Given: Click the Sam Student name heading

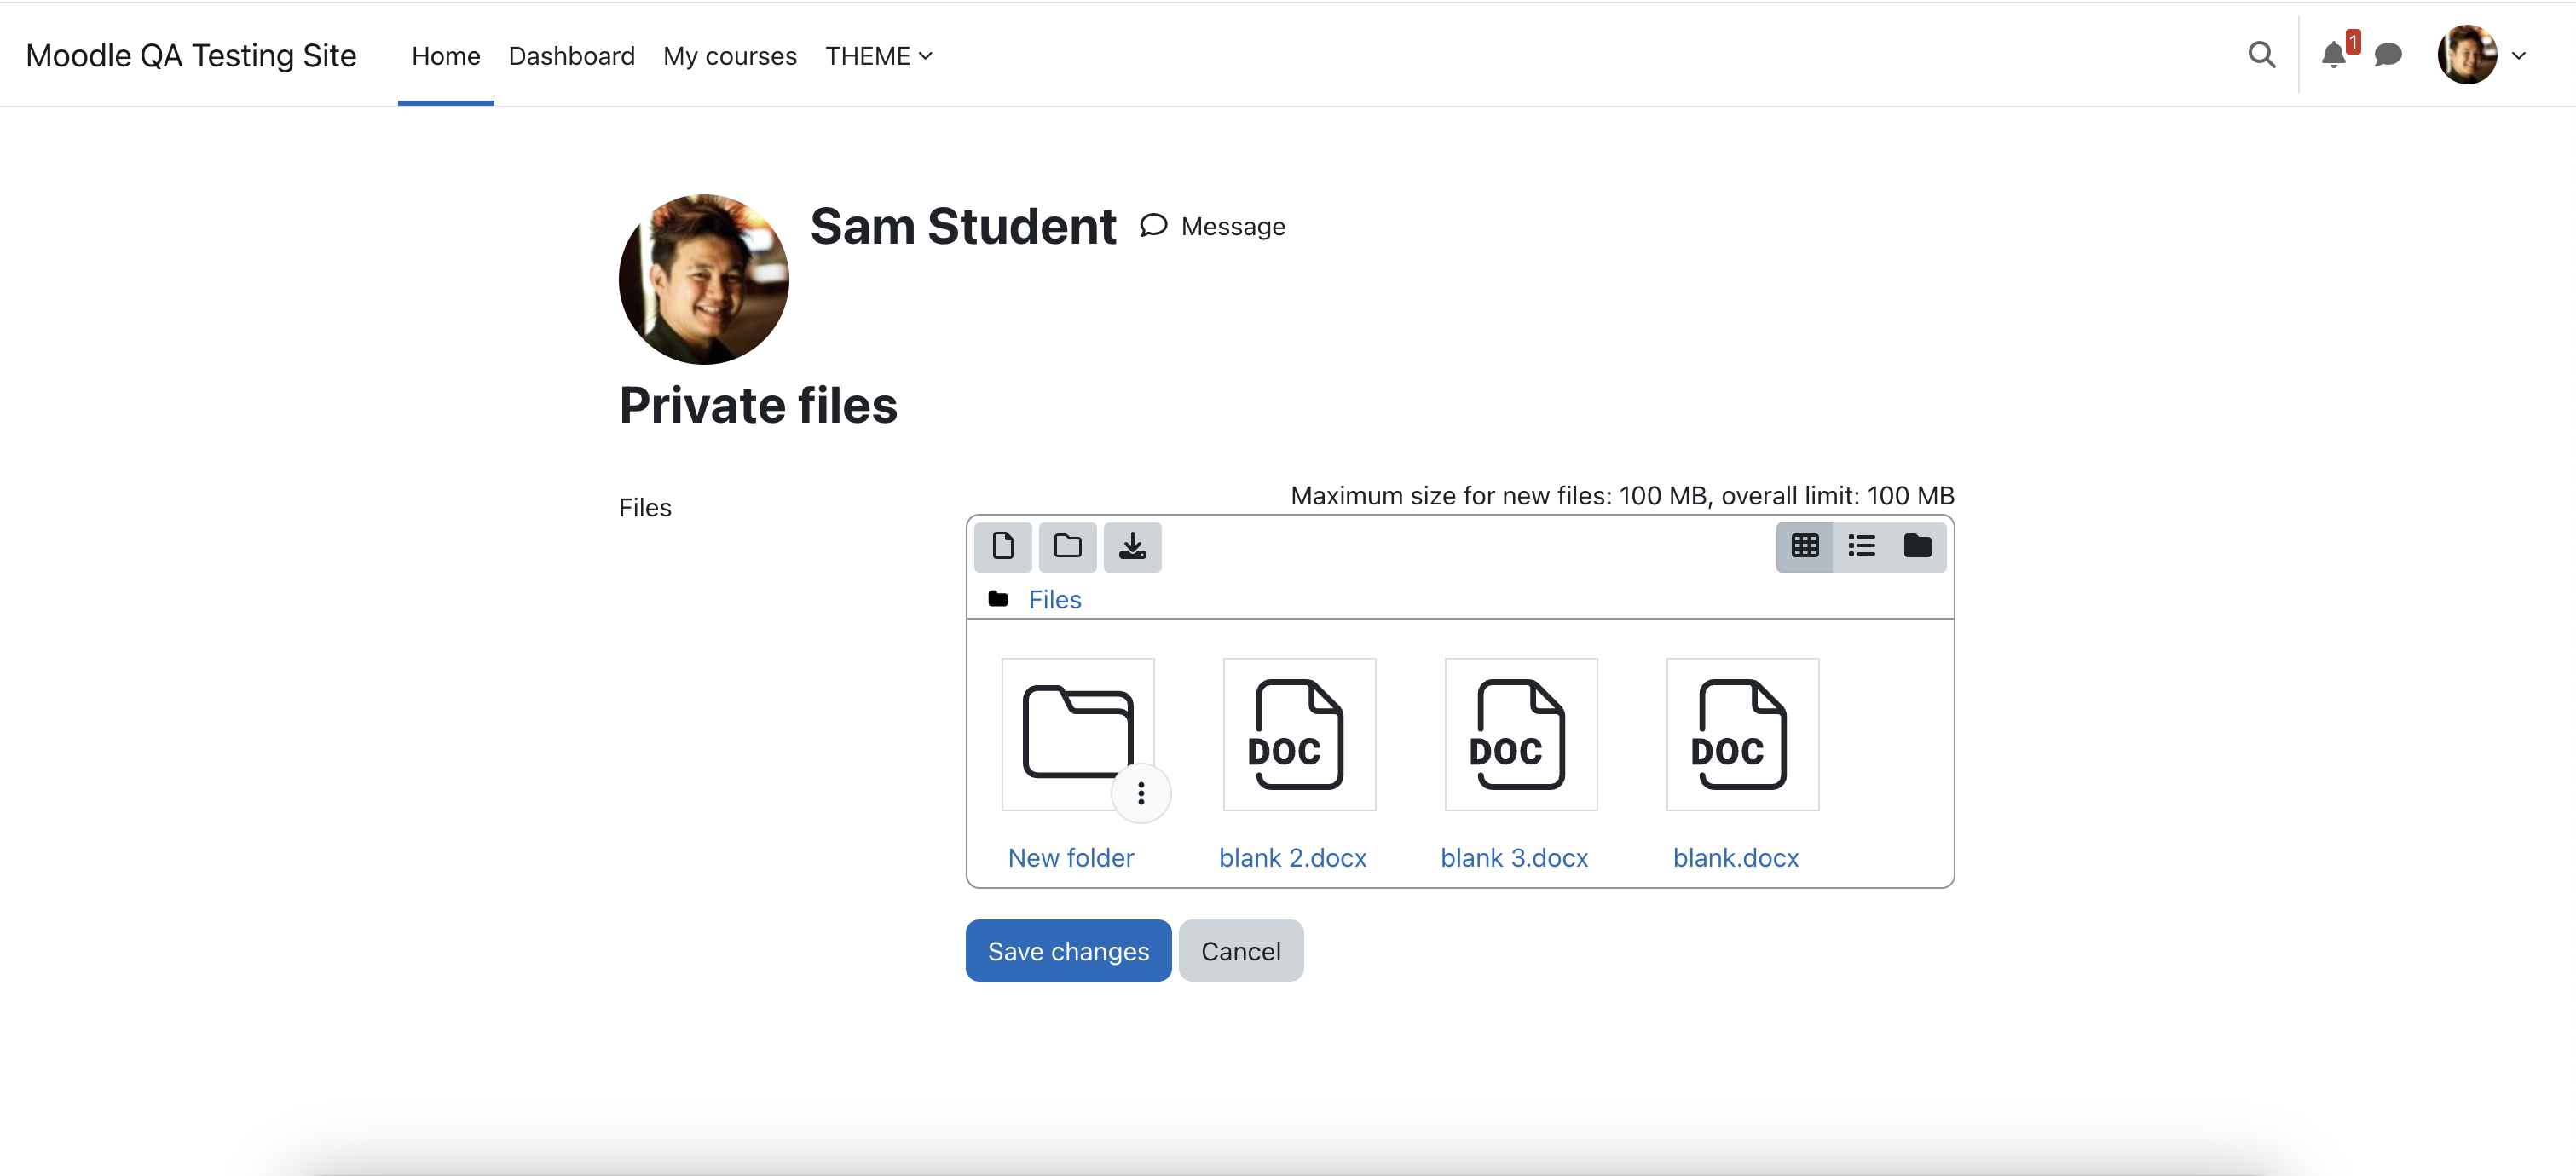Looking at the screenshot, I should 963,227.
